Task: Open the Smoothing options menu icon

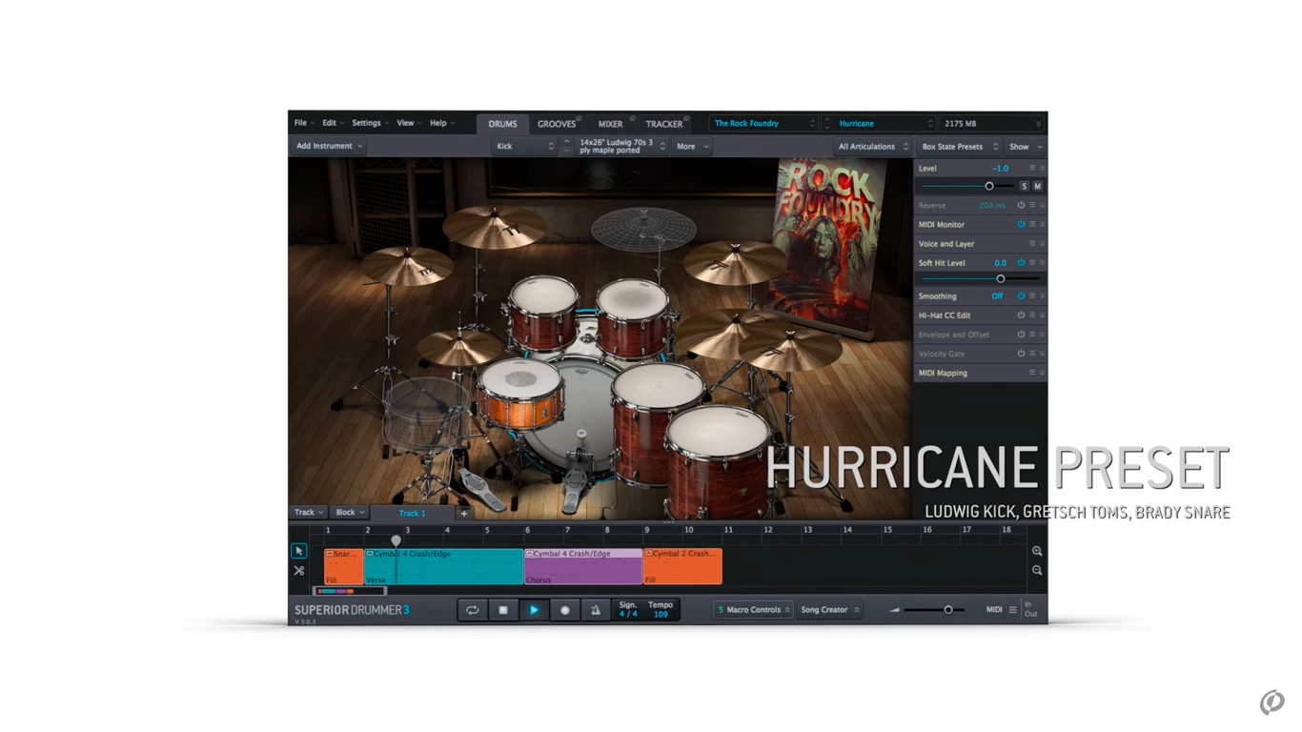Action: pos(1031,296)
